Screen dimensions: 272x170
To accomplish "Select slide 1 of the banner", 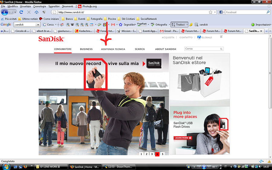I will tap(141, 154).
